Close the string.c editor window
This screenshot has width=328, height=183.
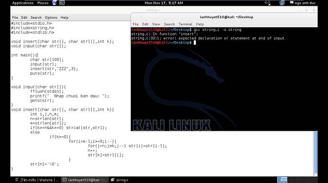(314, 10)
